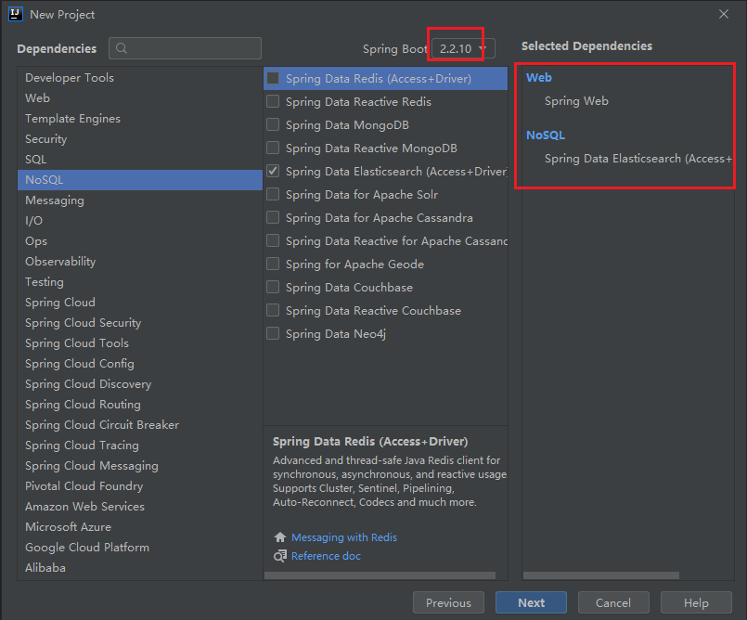This screenshot has height=620, width=747.
Task: Check Spring Data for Apache Cassandra
Action: tap(273, 218)
